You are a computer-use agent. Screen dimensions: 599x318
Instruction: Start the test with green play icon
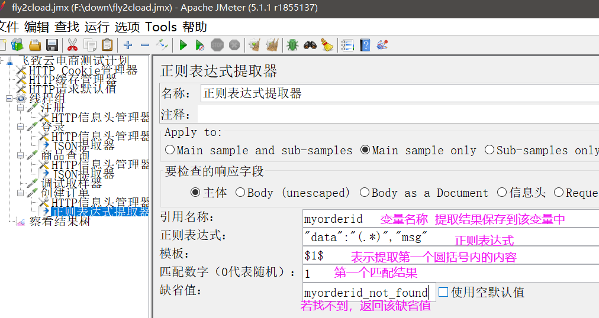183,45
